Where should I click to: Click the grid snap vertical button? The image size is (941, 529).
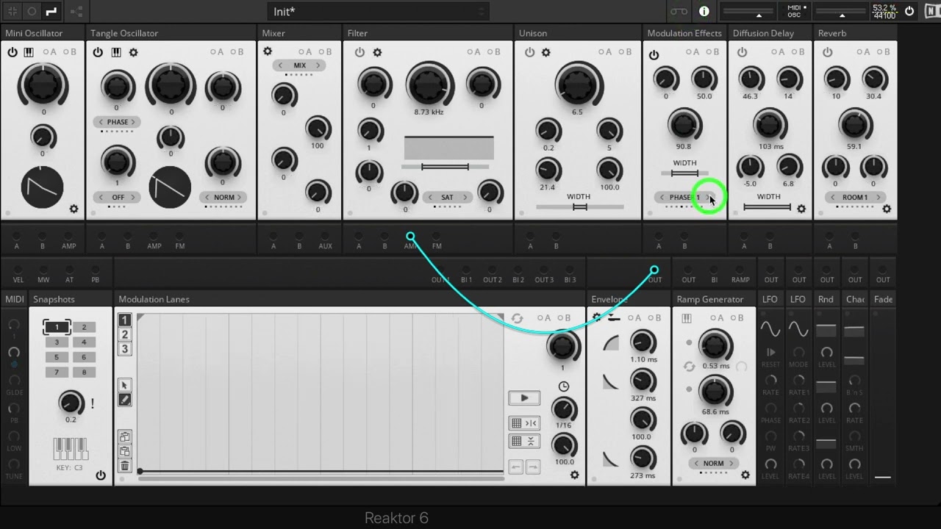pyautogui.click(x=524, y=441)
